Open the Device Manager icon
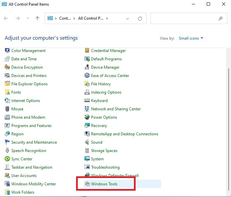This screenshot has width=231, height=197. pyautogui.click(x=87, y=67)
